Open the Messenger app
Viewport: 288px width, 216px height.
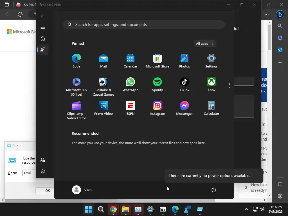pyautogui.click(x=184, y=108)
